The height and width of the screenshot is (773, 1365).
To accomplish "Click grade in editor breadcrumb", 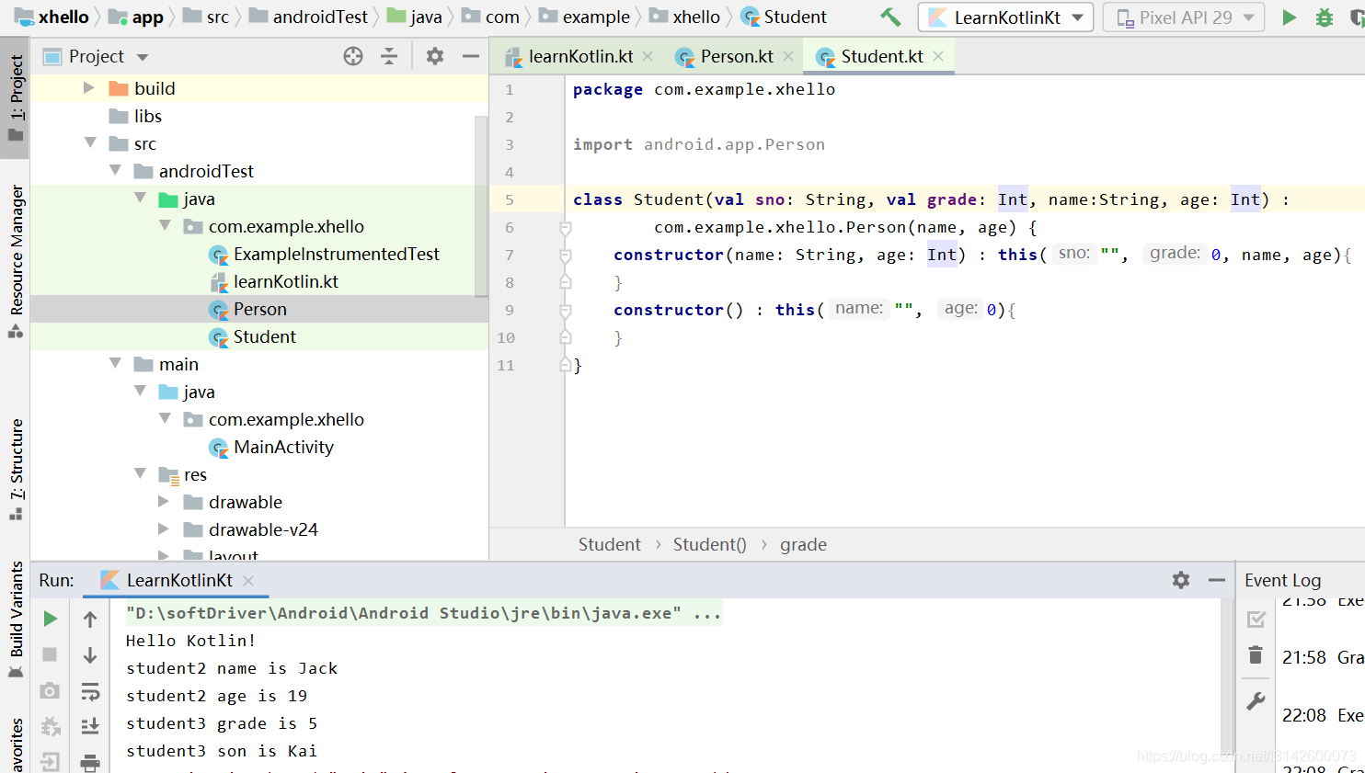I will point(803,544).
